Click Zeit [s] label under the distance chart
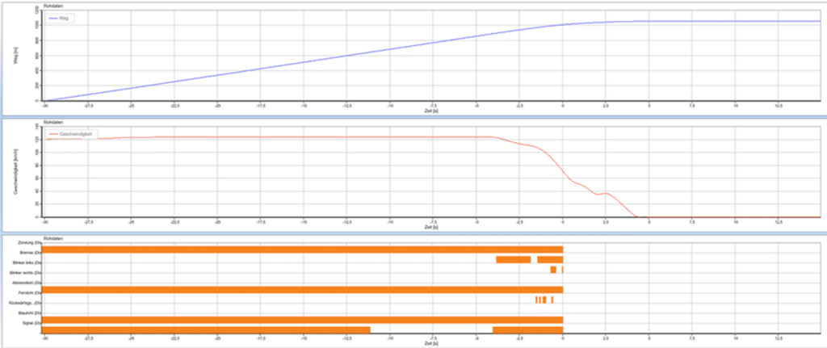Image resolution: width=827 pixels, height=348 pixels. click(x=434, y=111)
